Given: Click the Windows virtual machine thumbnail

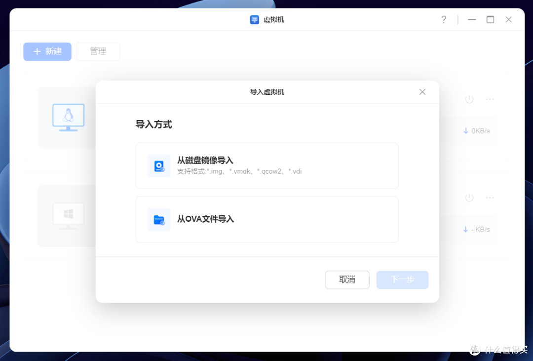Looking at the screenshot, I should (x=68, y=216).
